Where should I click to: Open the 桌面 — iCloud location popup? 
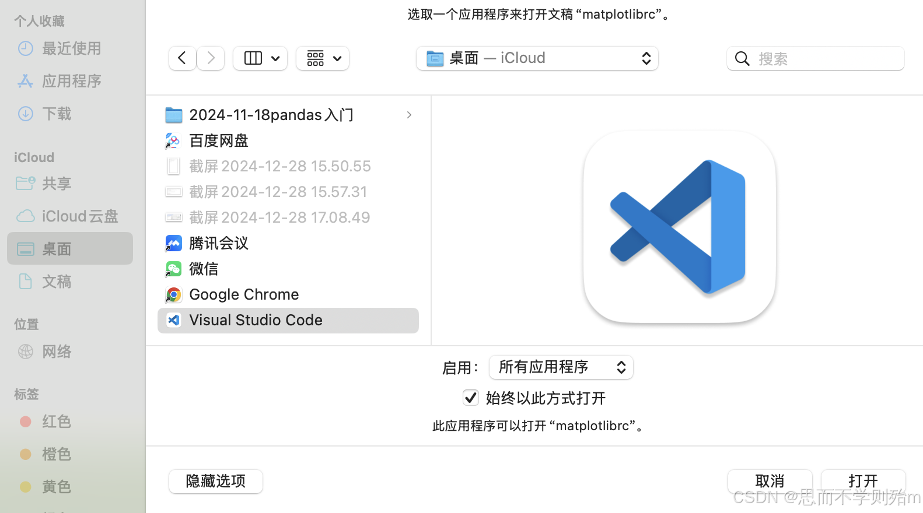click(x=537, y=58)
